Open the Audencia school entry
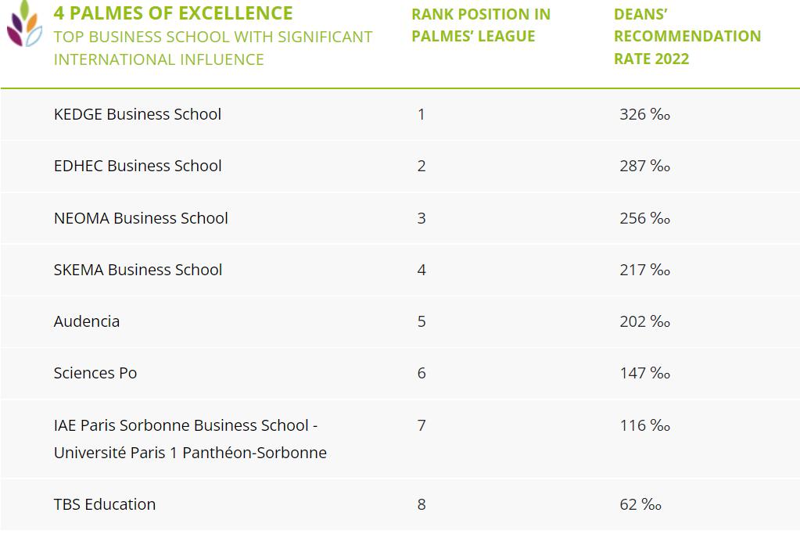800x534 pixels. tap(87, 321)
